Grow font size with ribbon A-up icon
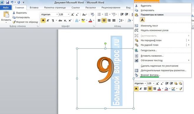The height and width of the screenshot is (114, 194). pos(72,14)
